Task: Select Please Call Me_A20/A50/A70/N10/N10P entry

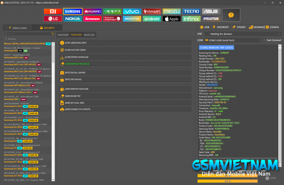Action: tap(27, 43)
